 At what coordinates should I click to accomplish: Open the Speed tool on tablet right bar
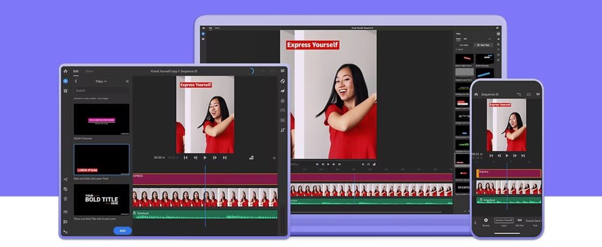point(283,110)
